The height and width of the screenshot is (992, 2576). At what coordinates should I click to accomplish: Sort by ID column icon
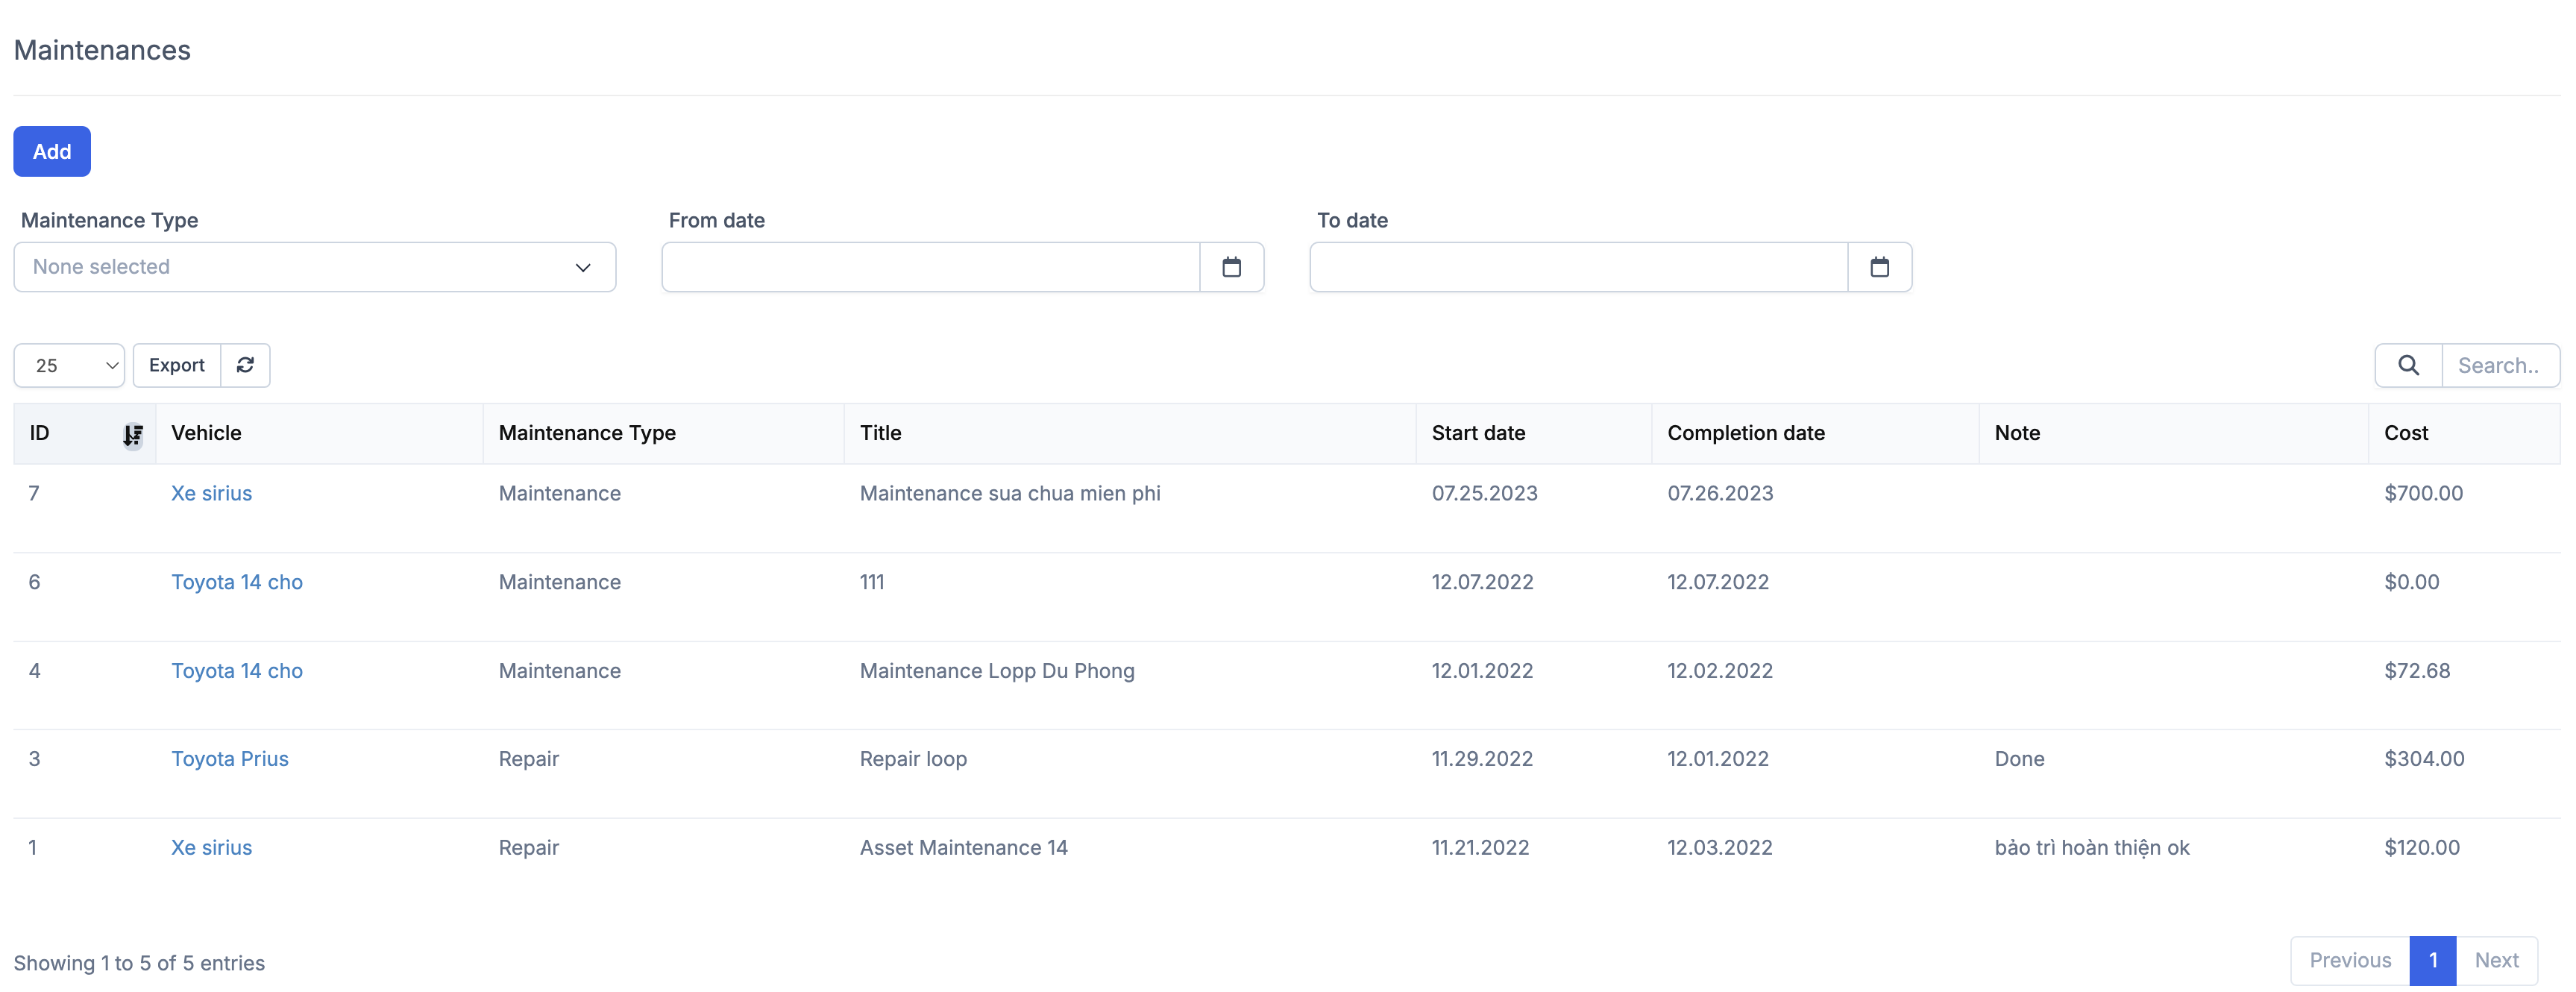click(132, 434)
